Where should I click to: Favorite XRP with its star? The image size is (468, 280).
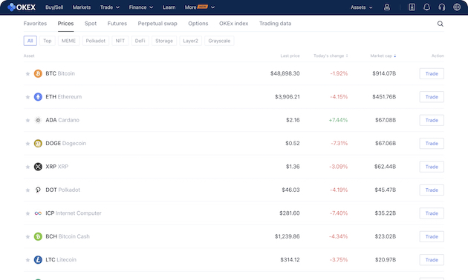[27, 167]
